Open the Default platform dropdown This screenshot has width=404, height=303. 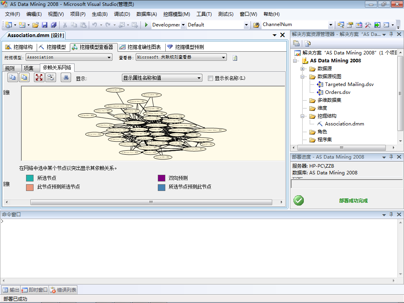(x=246, y=25)
